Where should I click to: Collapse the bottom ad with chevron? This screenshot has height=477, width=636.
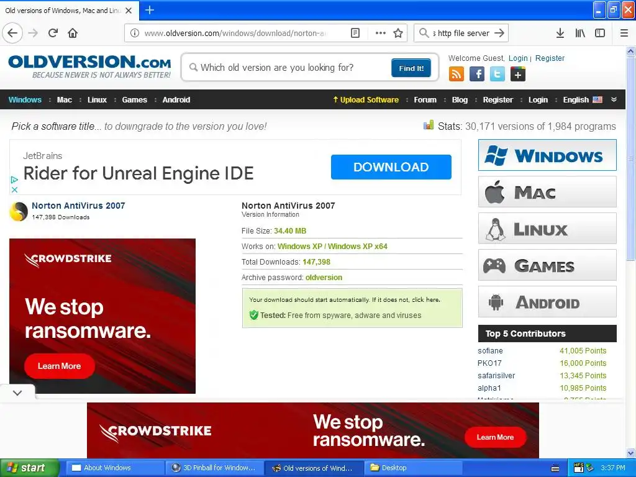pyautogui.click(x=17, y=393)
